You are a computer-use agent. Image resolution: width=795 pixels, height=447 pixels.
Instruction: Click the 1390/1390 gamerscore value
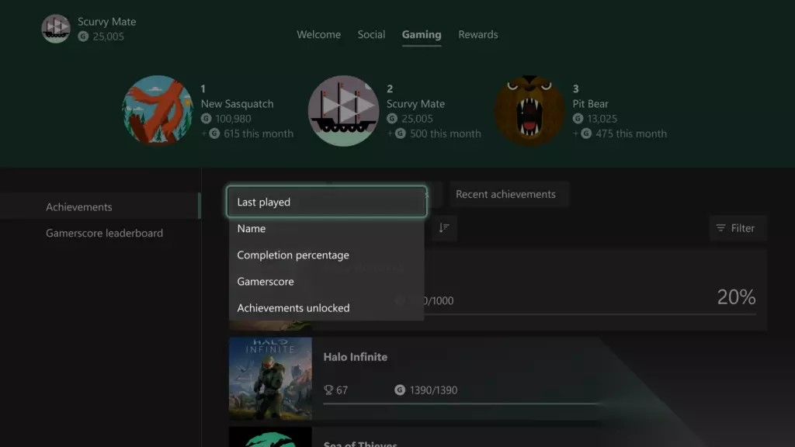click(x=433, y=390)
